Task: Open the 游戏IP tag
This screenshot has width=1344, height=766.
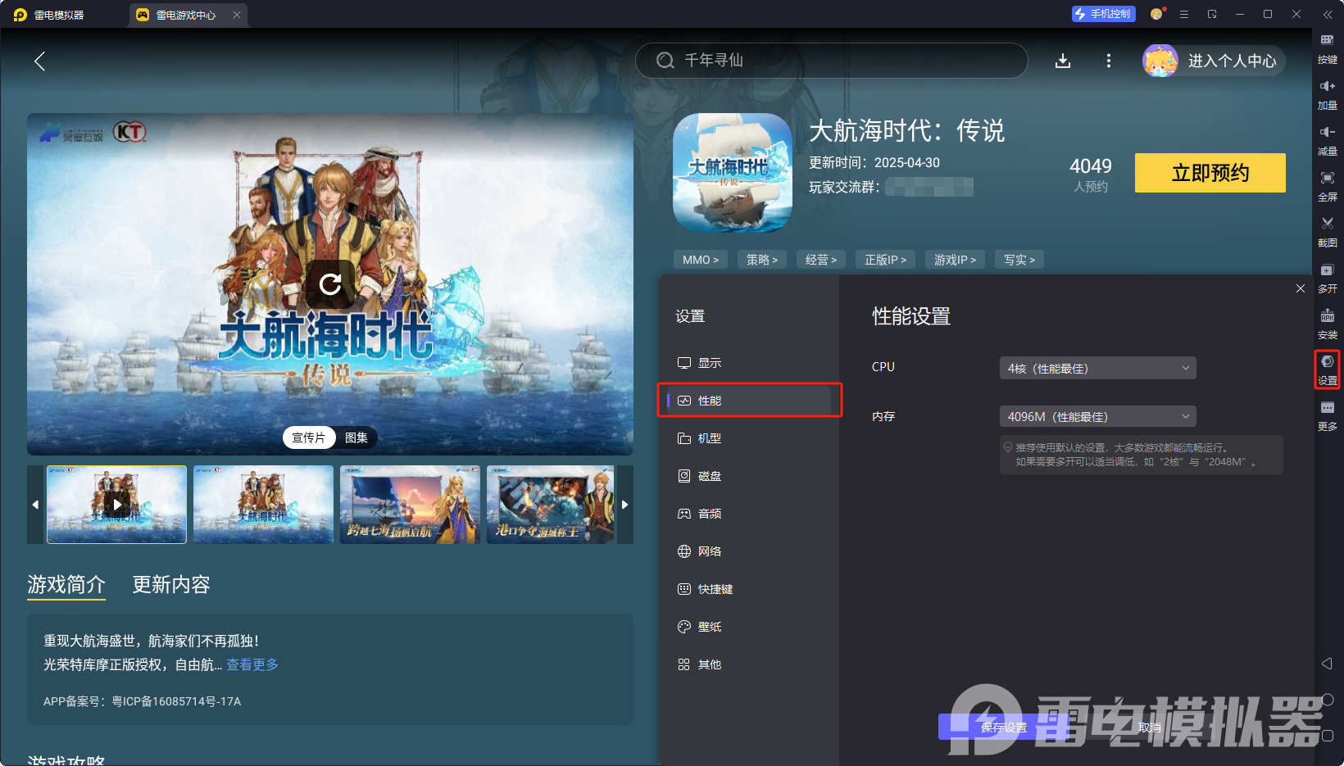Action: click(956, 260)
